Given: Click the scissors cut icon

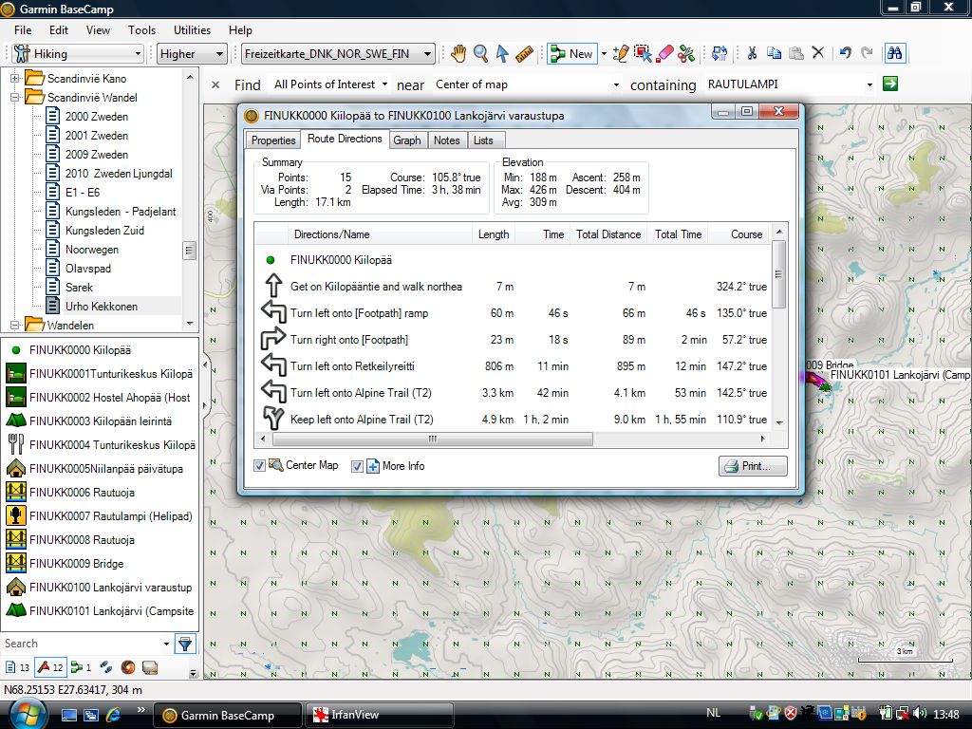Looking at the screenshot, I should tap(752, 54).
